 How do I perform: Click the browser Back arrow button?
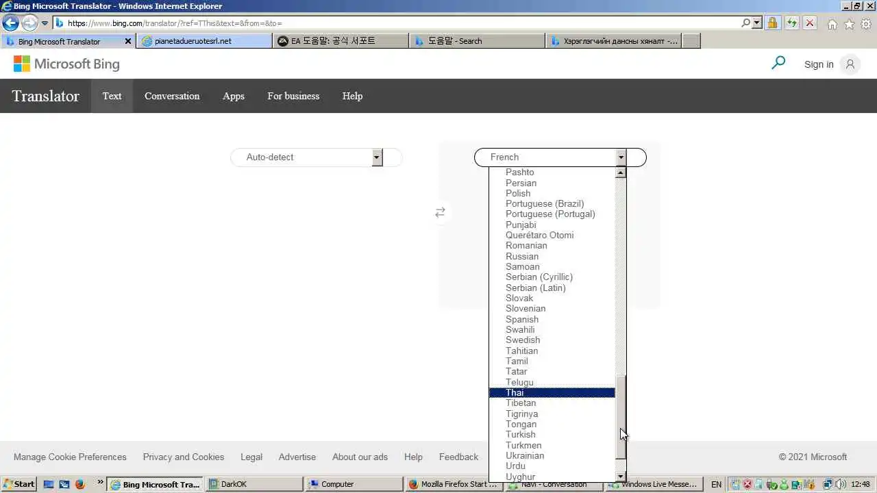(10, 23)
